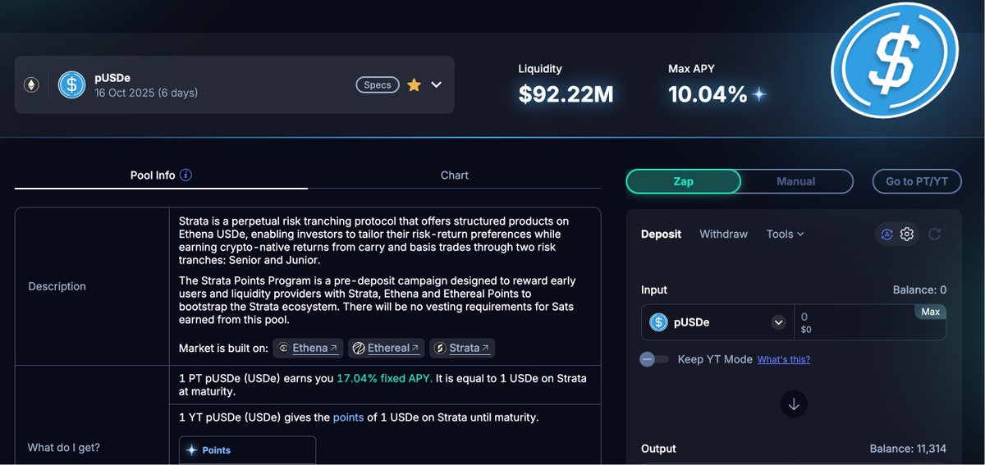Toggle the favorite star for pUSDe

[x=414, y=84]
